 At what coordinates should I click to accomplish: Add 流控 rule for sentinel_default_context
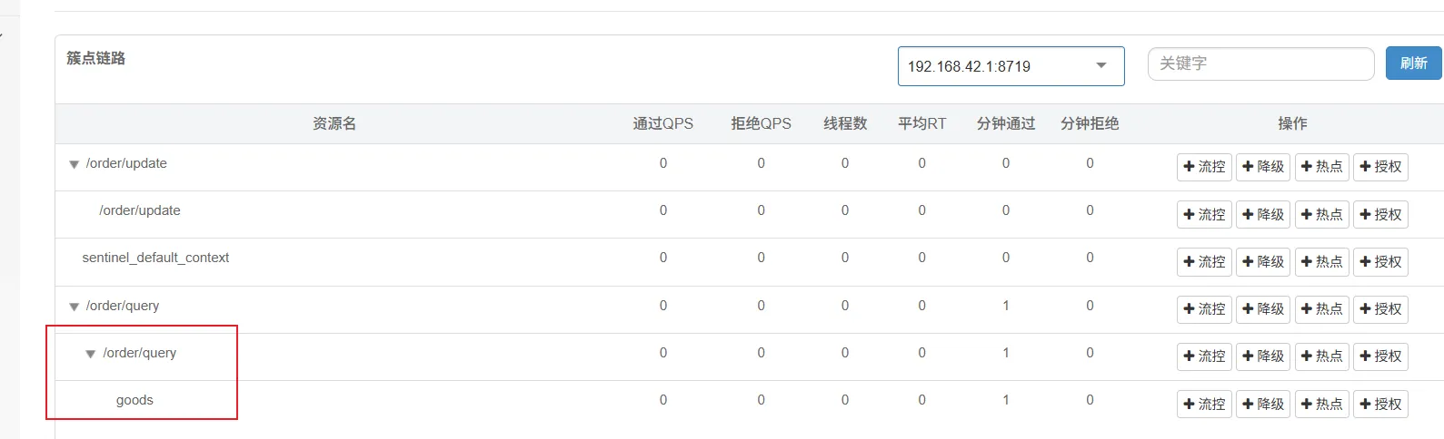pos(1204,261)
